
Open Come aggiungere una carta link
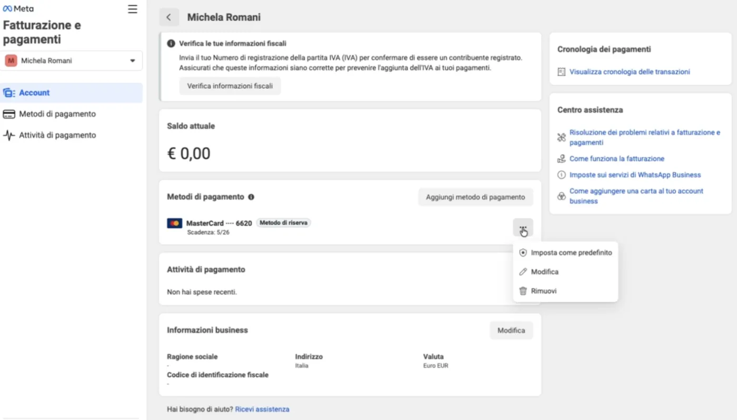click(636, 196)
